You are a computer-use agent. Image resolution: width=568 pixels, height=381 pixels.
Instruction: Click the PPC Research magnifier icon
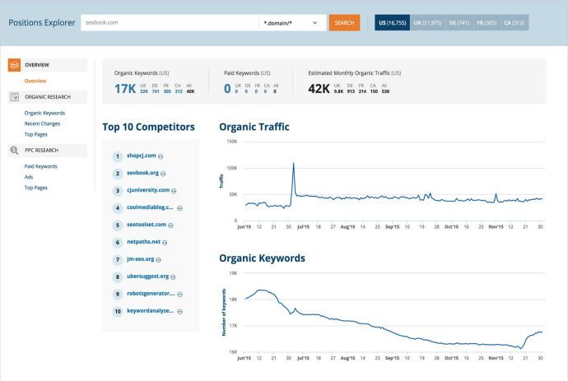coord(14,151)
